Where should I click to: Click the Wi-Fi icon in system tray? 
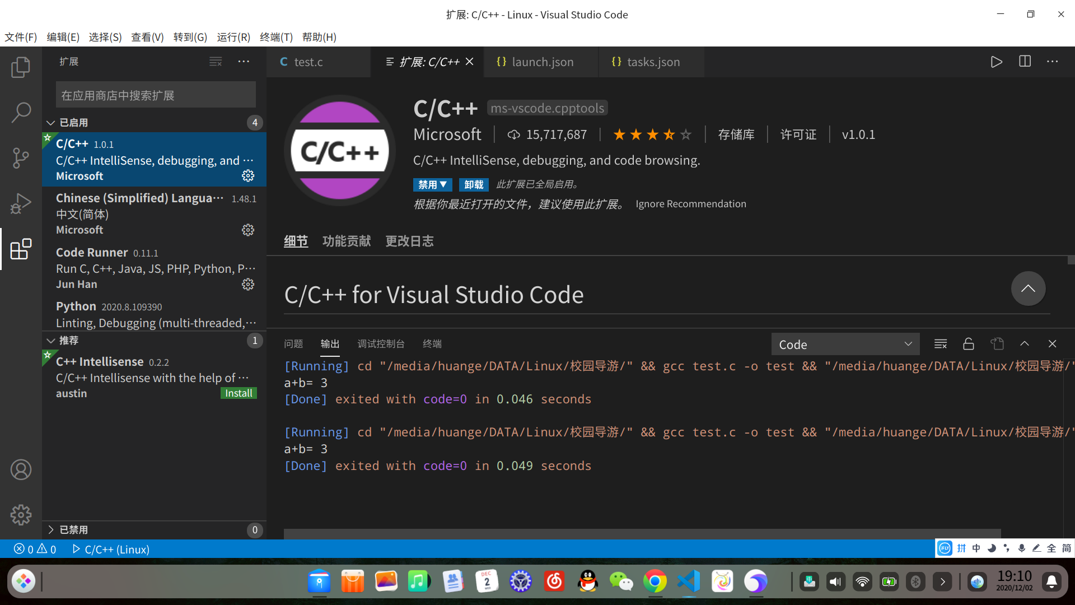coord(862,582)
